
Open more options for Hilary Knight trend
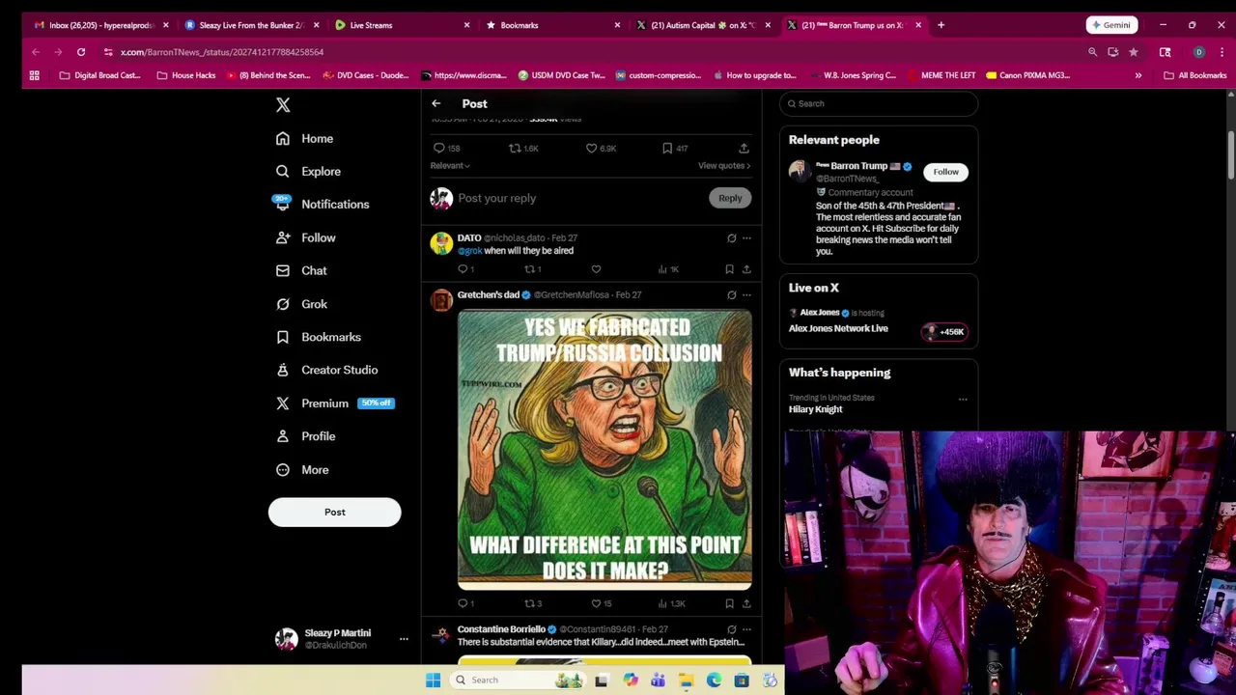[963, 399]
